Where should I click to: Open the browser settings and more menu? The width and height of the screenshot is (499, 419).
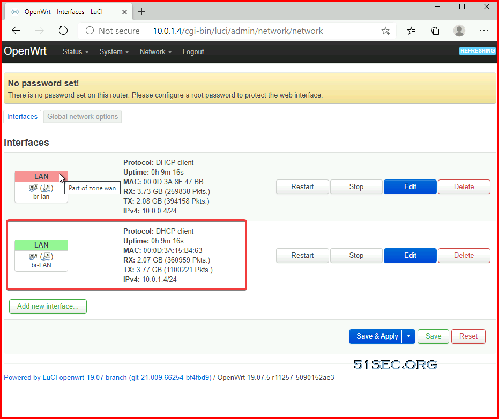pos(483,31)
